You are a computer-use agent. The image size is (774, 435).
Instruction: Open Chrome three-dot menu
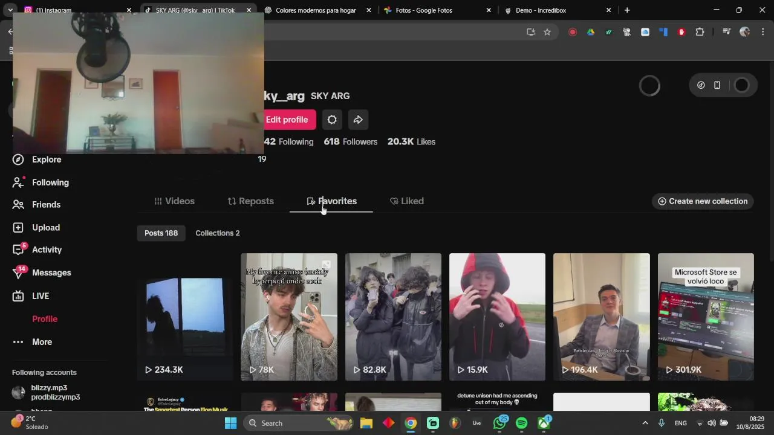coord(763,32)
